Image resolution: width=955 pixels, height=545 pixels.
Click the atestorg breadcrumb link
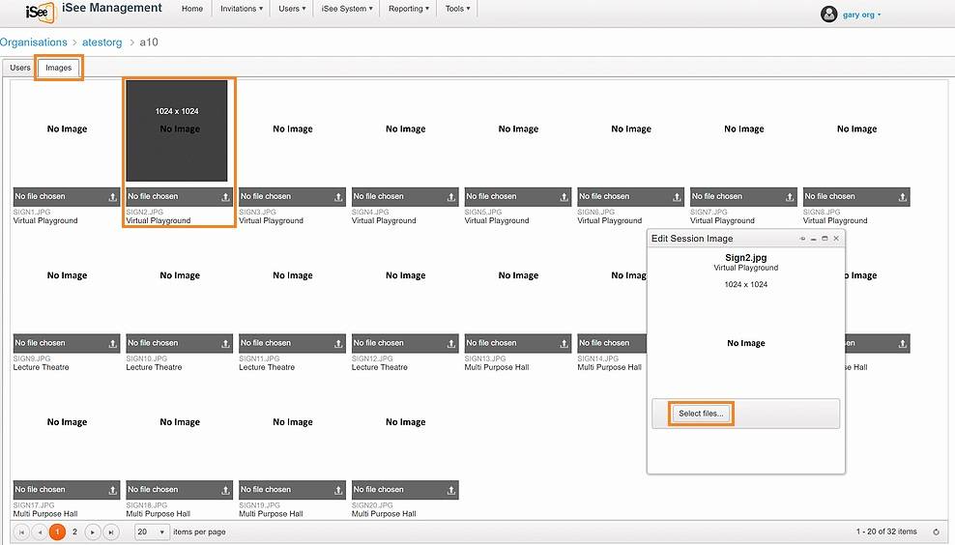[102, 42]
